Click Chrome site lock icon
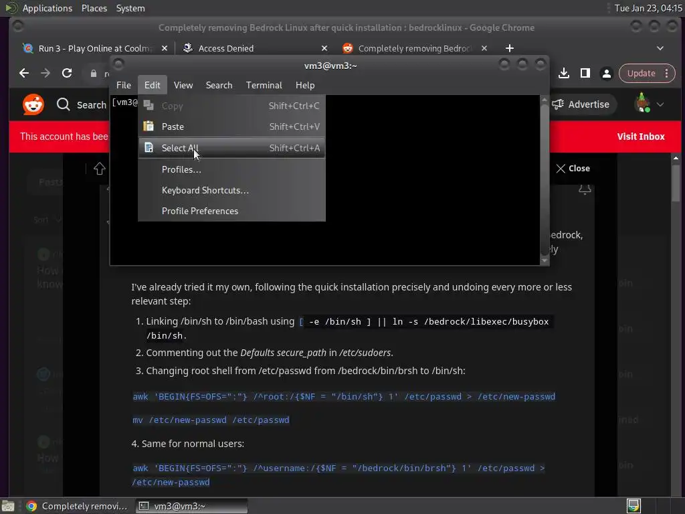 [94, 74]
